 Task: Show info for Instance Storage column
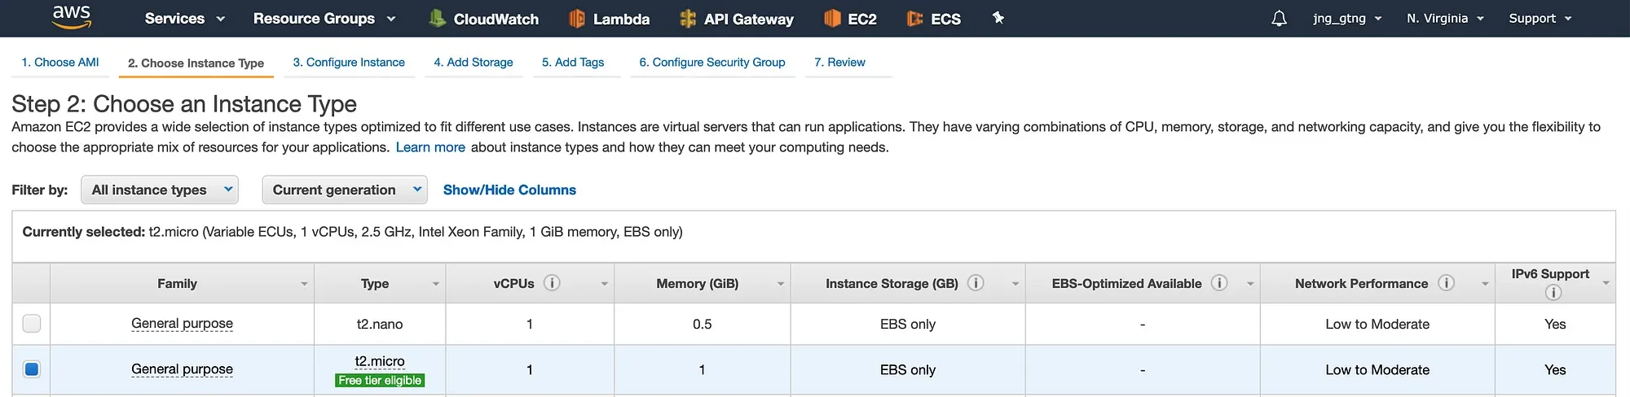point(976,283)
